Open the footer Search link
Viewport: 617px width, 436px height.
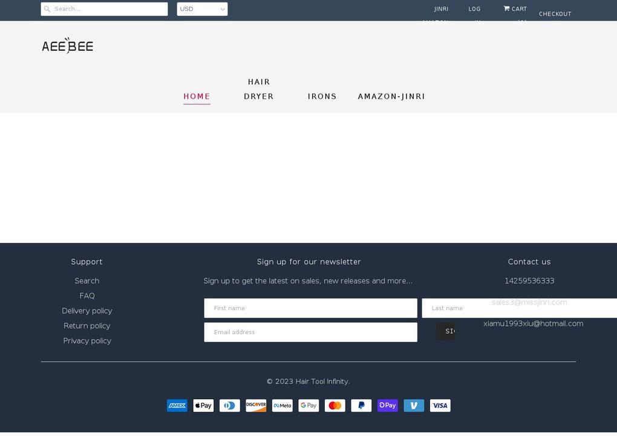coord(87,281)
